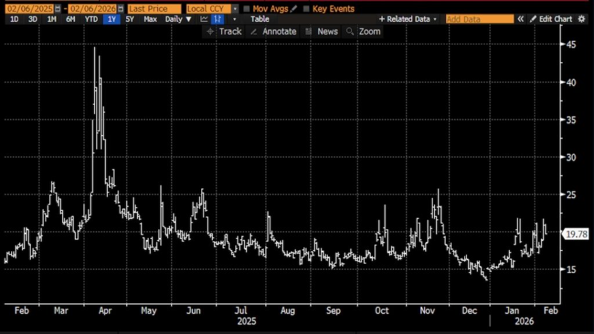The width and height of the screenshot is (594, 334).
Task: Select the bar chart style icon
Action: (x=218, y=19)
